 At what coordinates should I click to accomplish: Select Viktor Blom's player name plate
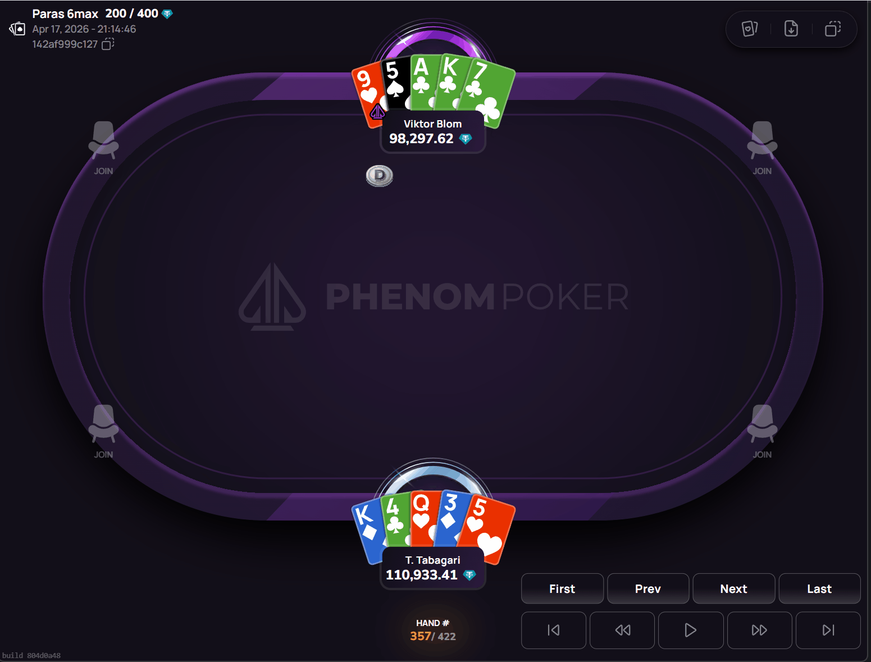coord(433,131)
